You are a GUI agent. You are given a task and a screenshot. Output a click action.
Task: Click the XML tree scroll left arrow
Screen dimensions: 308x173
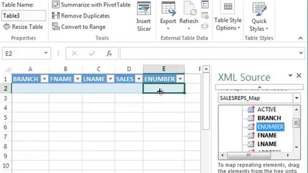222,155
